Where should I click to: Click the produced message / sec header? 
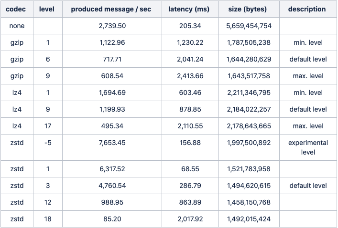click(111, 9)
